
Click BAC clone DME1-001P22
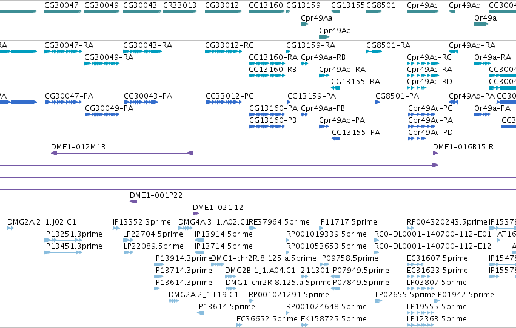tap(323, 202)
